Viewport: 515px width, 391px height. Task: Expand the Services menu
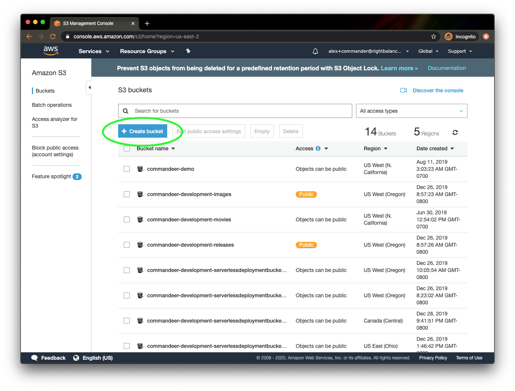coord(94,51)
